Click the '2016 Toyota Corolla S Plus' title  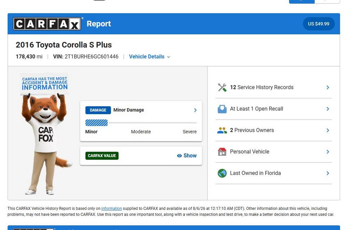64,45
